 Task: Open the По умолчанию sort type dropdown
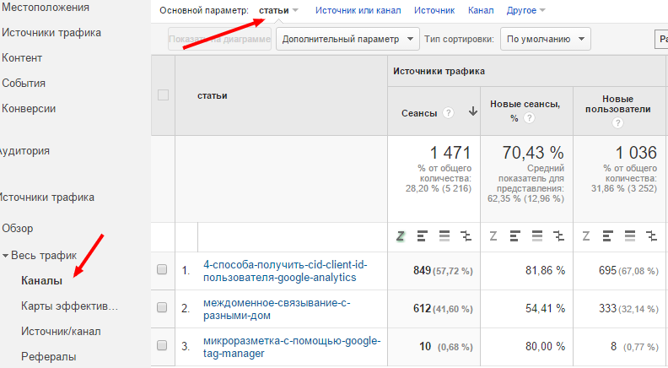point(545,39)
